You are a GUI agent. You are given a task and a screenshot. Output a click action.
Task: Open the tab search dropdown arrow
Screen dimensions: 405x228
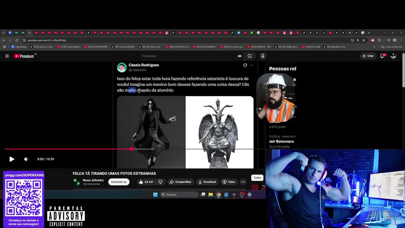point(3,33)
